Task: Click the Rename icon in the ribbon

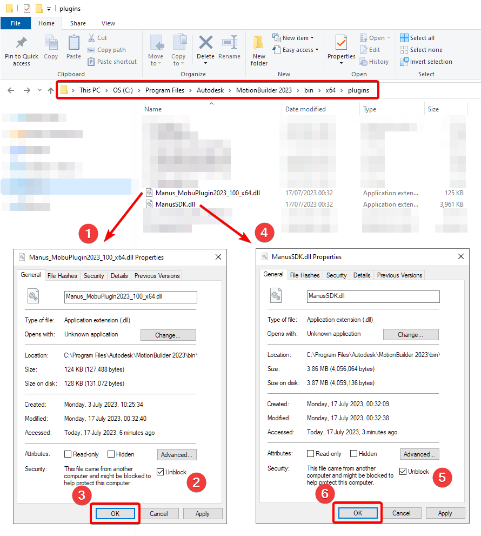Action: tap(230, 43)
